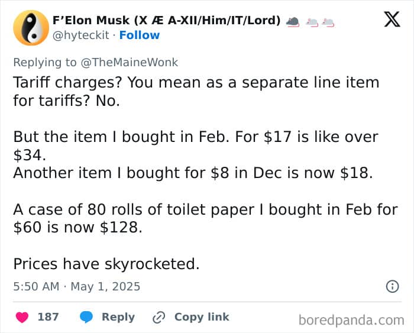This screenshot has width=414, height=333.
Task: Click the circled info icon
Action: tap(392, 286)
